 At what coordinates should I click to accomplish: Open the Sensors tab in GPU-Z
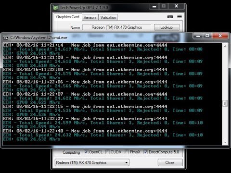pos(90,17)
